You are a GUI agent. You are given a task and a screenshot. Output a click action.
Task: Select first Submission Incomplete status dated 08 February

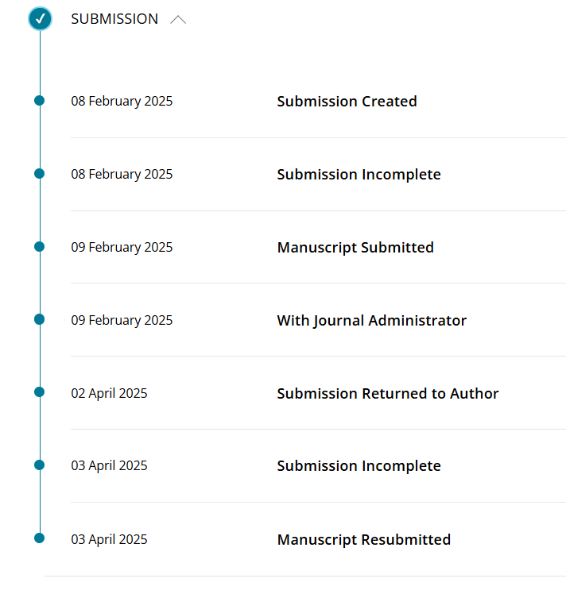pos(359,174)
